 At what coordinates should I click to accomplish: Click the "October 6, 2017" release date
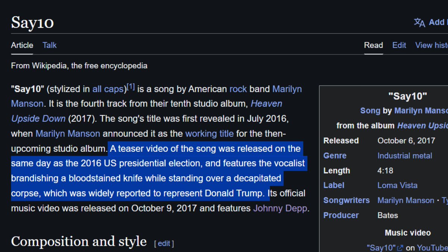click(x=406, y=141)
